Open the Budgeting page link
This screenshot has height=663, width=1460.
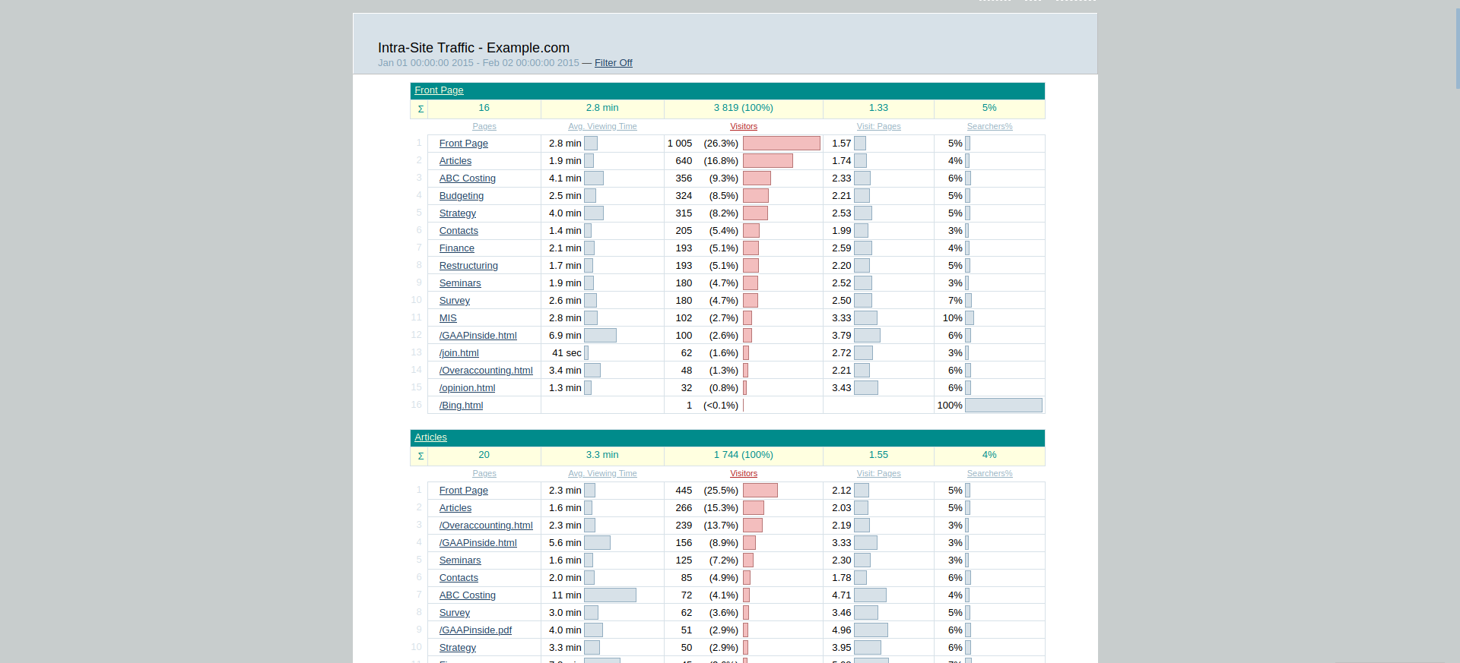[x=461, y=196]
